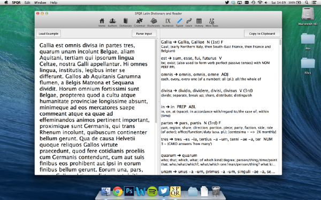This screenshot has width=321, height=200.
Task: Click the Copy to Clipboard button
Action: tap(262, 34)
